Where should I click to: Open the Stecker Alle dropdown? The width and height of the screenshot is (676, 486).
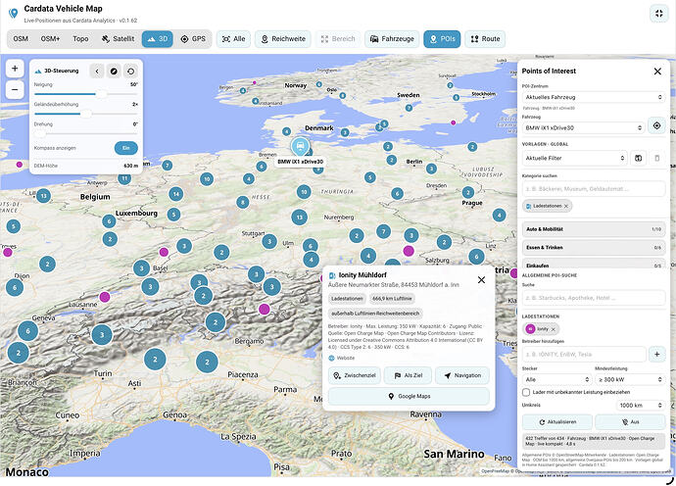(x=556, y=379)
